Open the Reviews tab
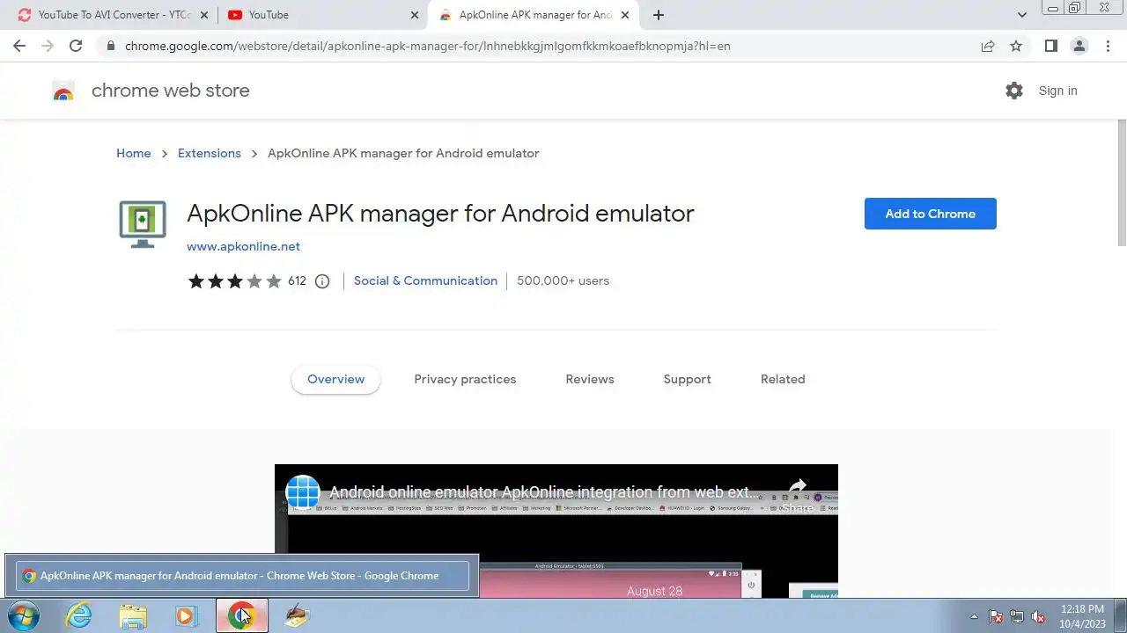The height and width of the screenshot is (633, 1127). [x=590, y=379]
